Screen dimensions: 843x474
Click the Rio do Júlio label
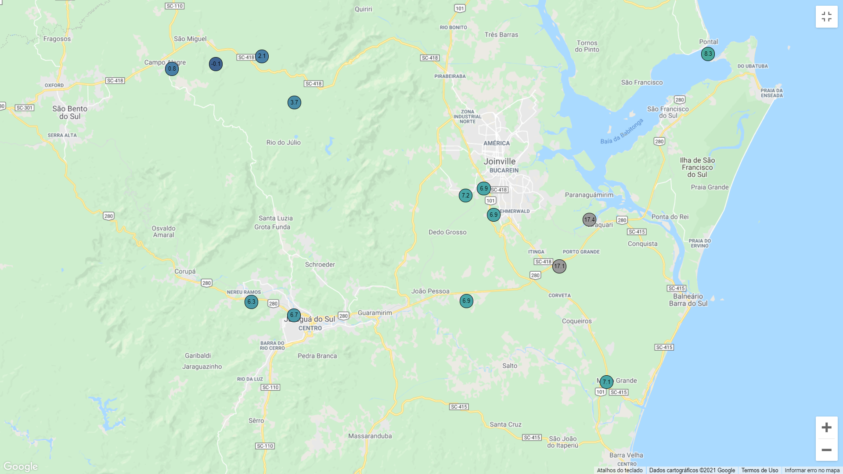point(284,143)
